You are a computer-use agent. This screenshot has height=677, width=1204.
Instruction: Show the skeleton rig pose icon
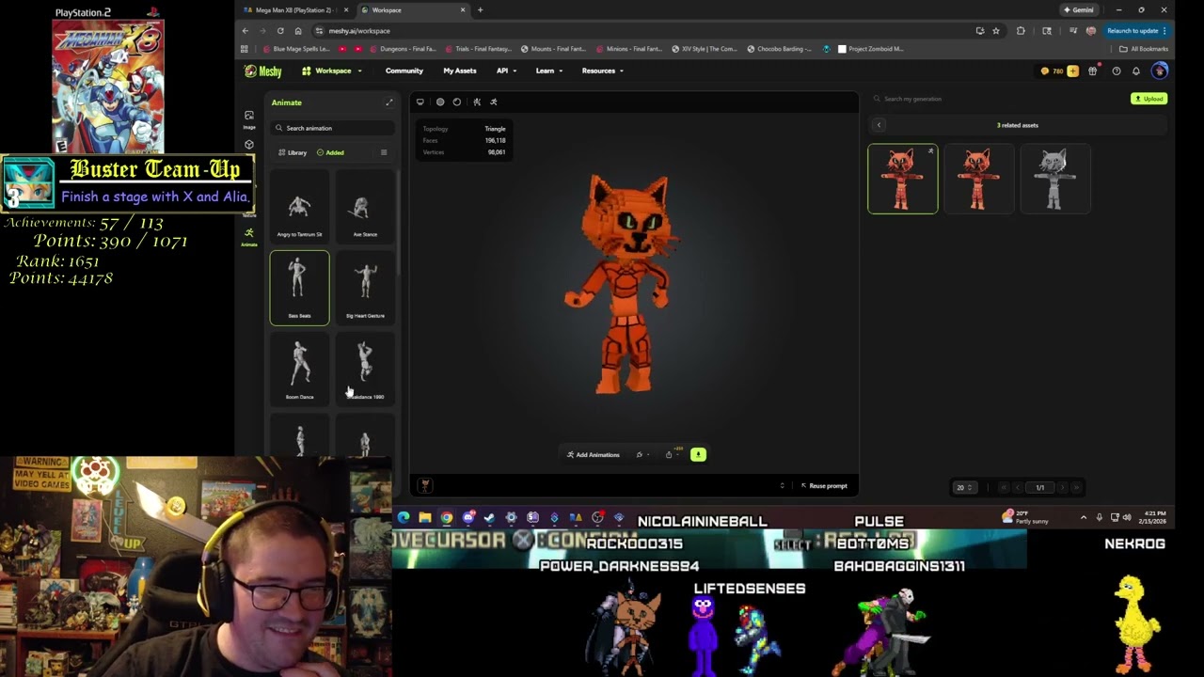click(477, 102)
